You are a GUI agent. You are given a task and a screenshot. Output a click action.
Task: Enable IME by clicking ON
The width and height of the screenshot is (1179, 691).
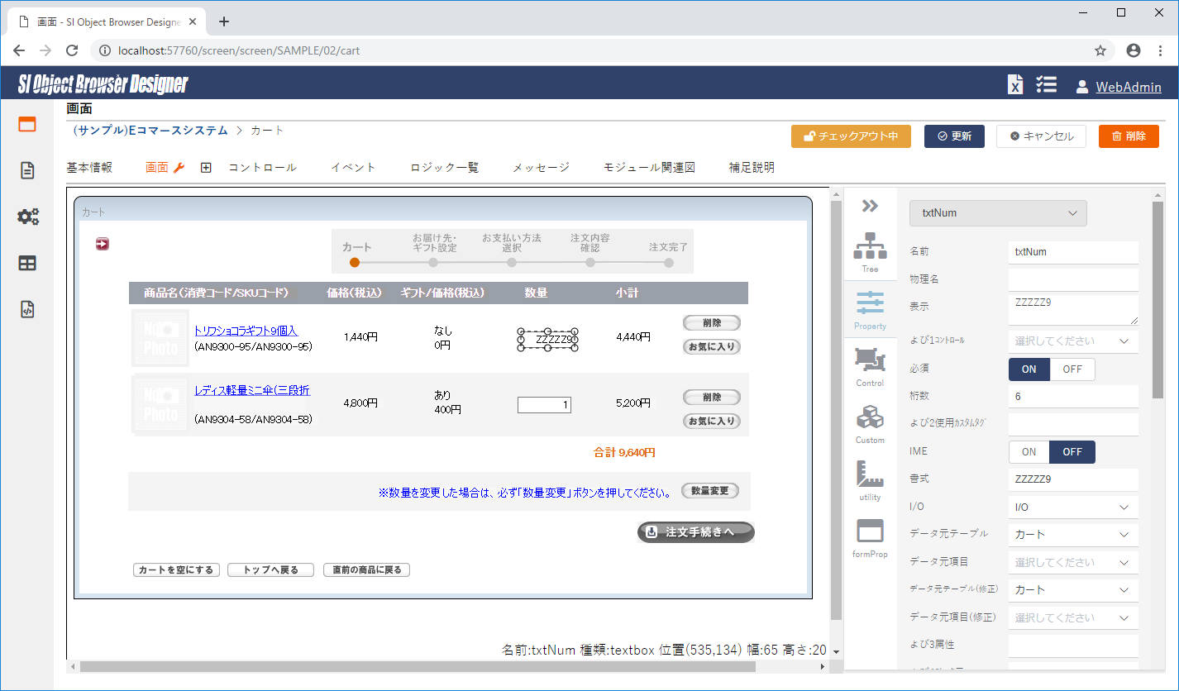pos(1029,452)
